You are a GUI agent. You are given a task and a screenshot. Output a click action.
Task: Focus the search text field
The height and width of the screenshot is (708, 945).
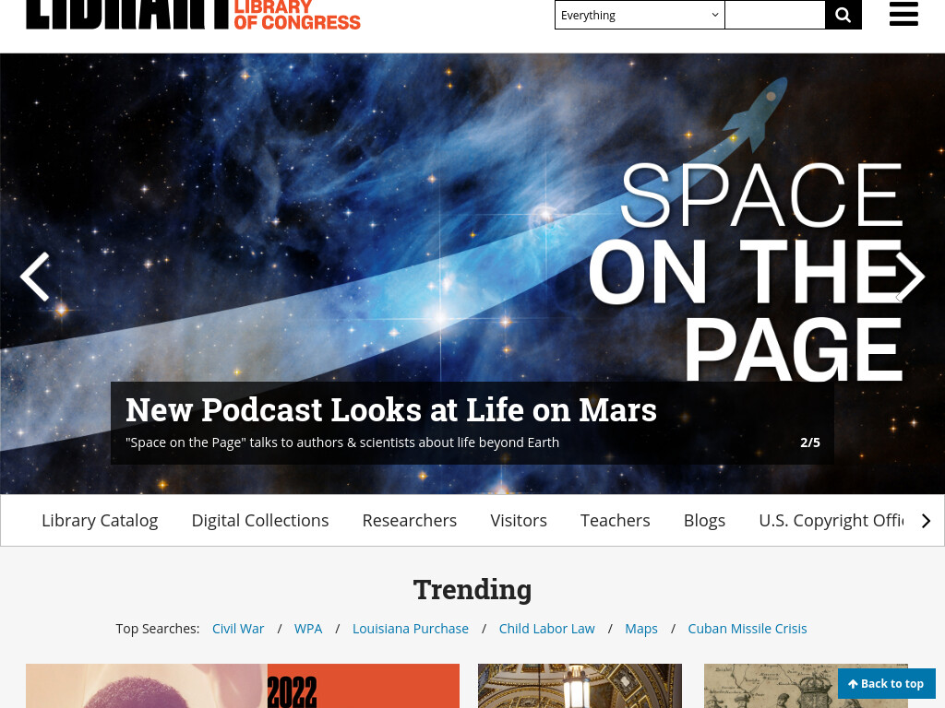775,15
